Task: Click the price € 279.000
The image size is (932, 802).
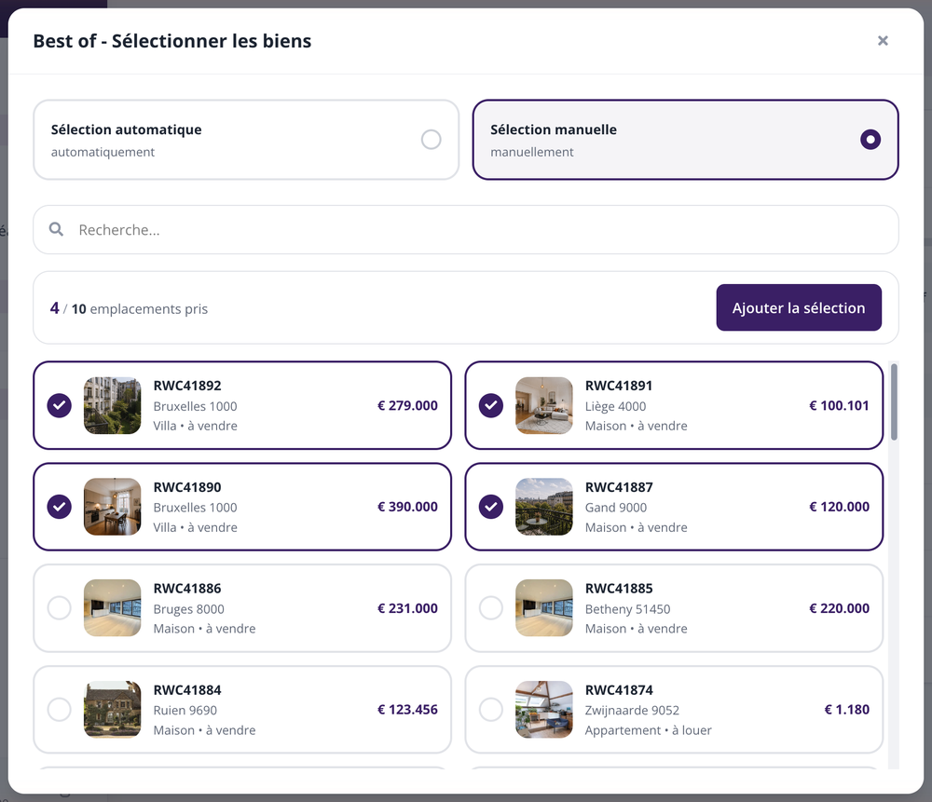Action: click(x=408, y=405)
